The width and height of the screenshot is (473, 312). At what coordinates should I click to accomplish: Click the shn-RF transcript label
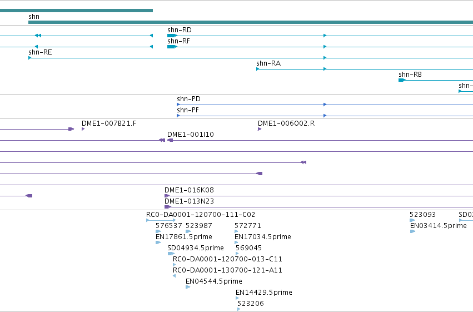178,41
